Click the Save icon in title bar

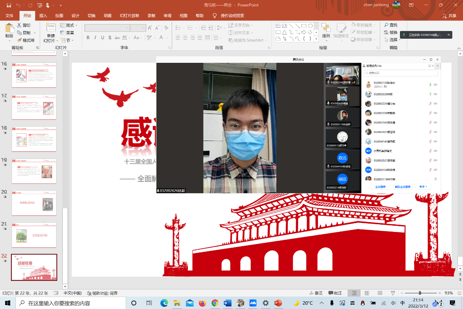point(9,5)
